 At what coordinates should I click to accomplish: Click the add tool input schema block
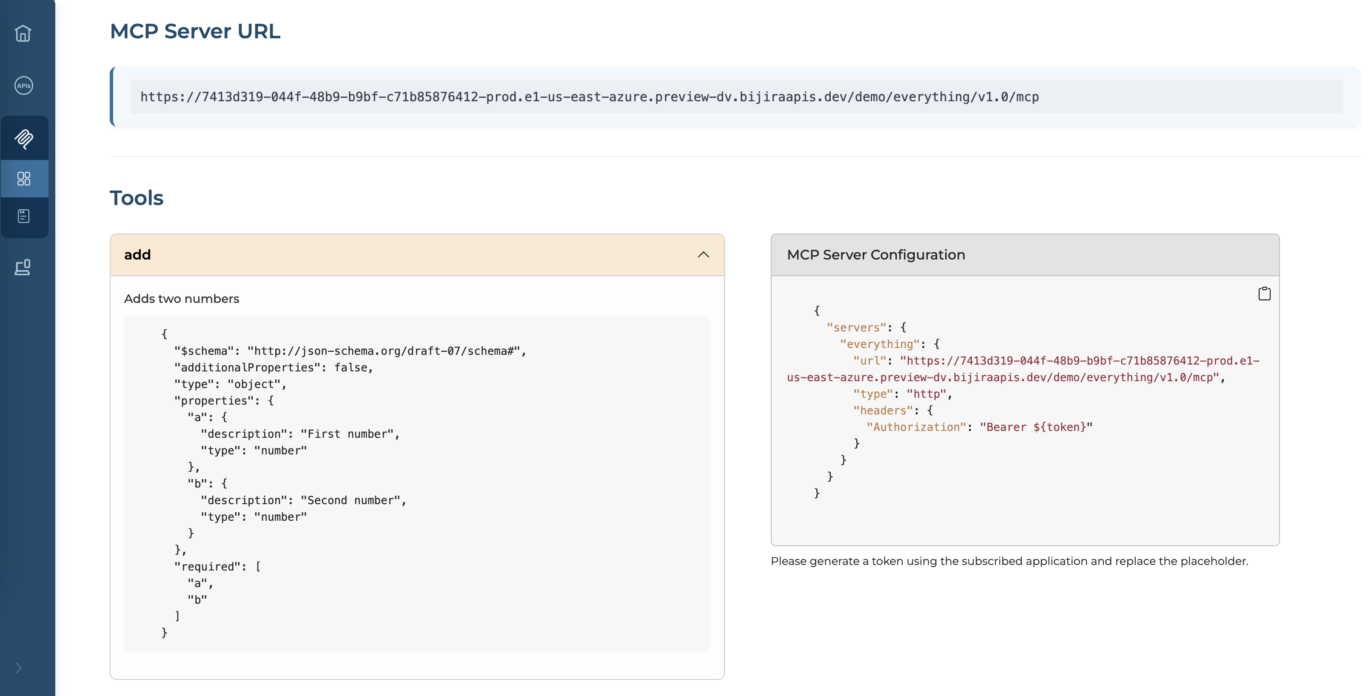point(416,483)
